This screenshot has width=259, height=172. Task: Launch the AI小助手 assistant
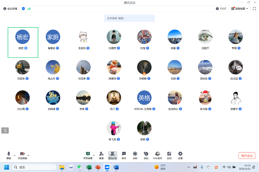(157, 155)
